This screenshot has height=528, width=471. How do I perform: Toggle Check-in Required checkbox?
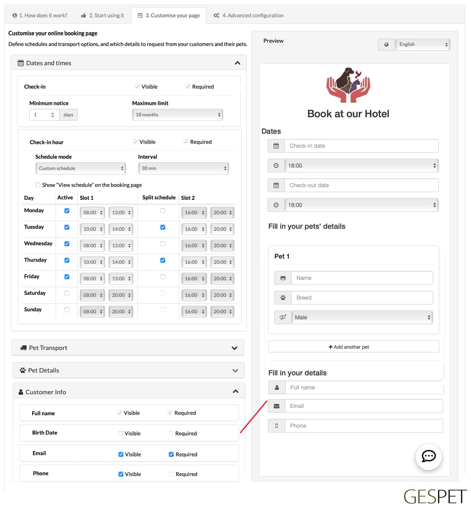(x=187, y=87)
